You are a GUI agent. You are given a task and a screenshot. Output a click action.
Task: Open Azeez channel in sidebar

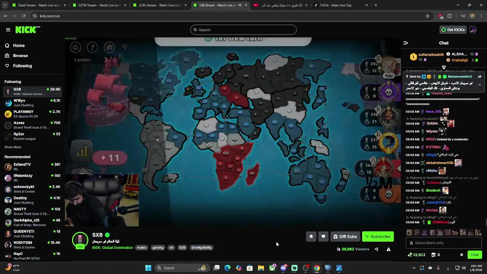(32, 125)
